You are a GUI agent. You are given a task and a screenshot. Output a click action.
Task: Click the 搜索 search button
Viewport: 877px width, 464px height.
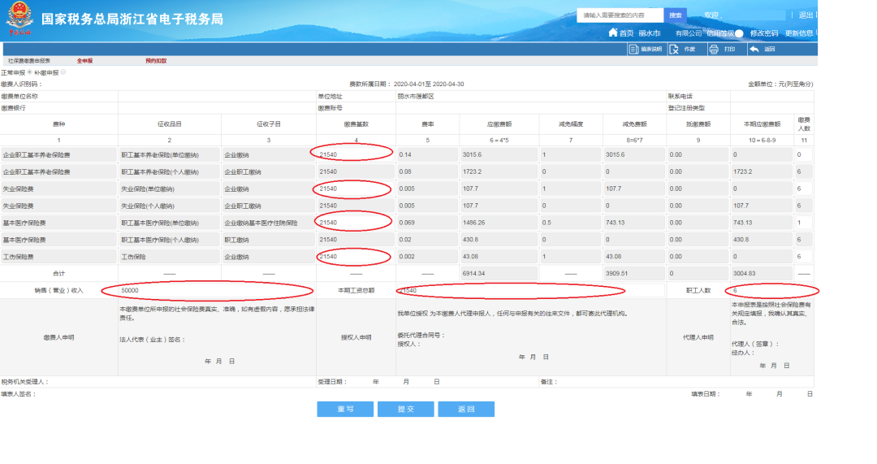675,15
